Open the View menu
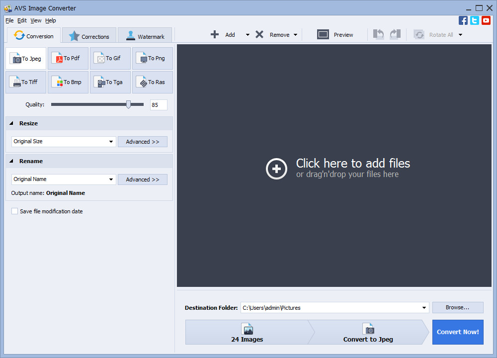 click(x=36, y=20)
